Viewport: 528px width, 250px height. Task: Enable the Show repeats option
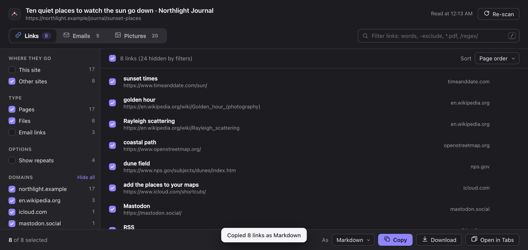[x=12, y=160]
